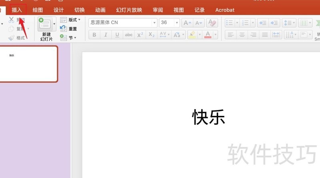Click the 快乐 text on slide
The image size is (320, 178).
coord(208,117)
